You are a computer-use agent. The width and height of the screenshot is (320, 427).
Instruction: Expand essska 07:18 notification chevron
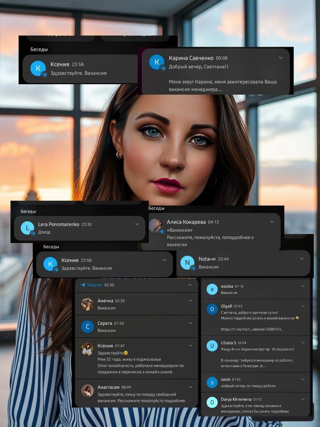(303, 286)
